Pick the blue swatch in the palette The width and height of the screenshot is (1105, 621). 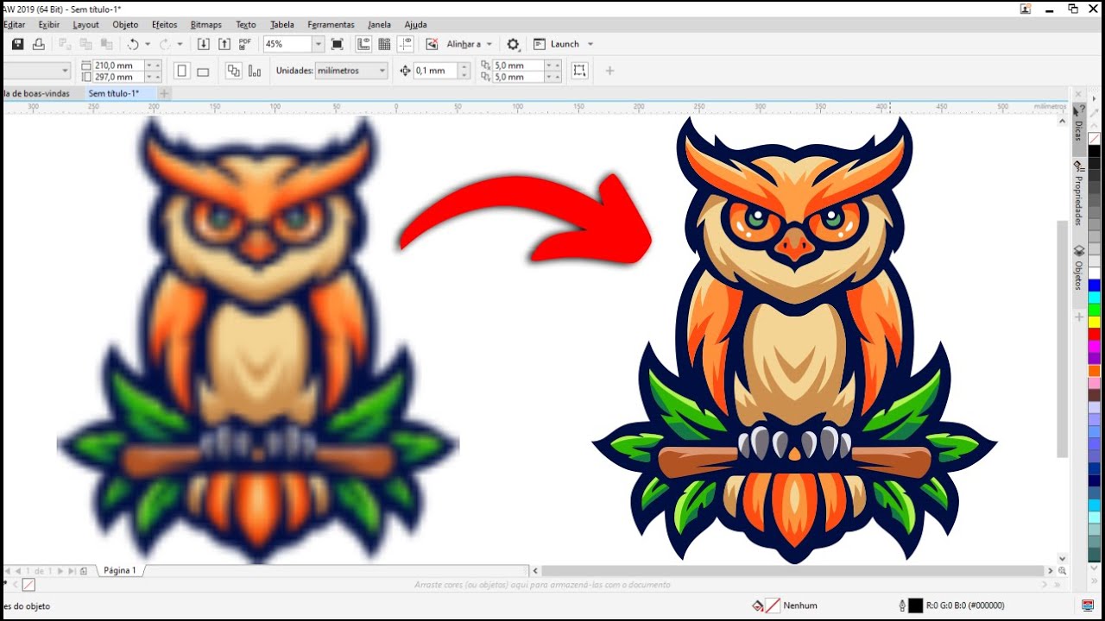[1094, 285]
